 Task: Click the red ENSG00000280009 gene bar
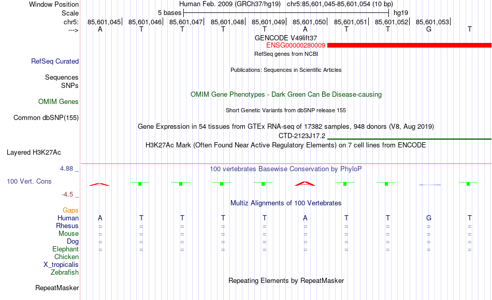(x=409, y=46)
